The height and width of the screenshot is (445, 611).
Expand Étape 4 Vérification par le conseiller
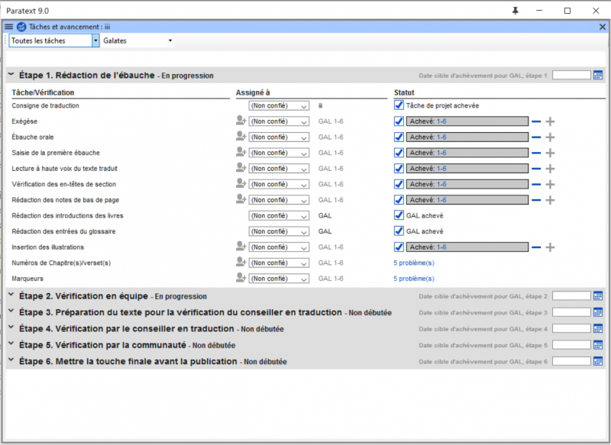pos(11,327)
